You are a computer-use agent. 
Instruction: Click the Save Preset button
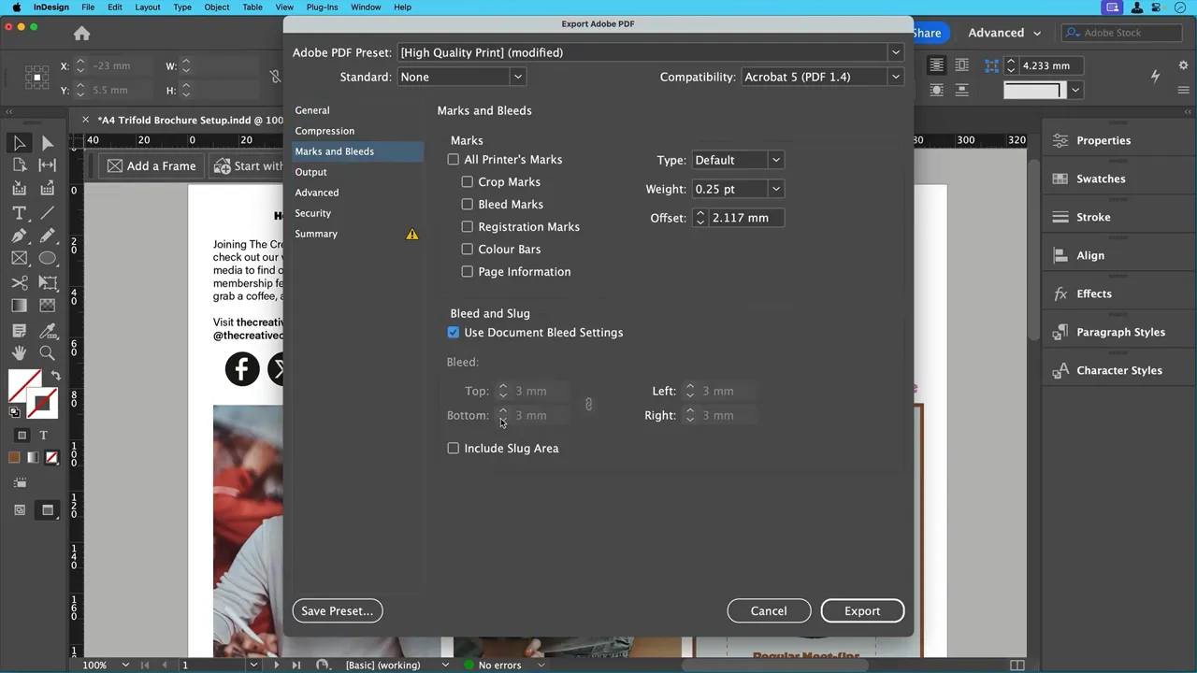(x=337, y=610)
